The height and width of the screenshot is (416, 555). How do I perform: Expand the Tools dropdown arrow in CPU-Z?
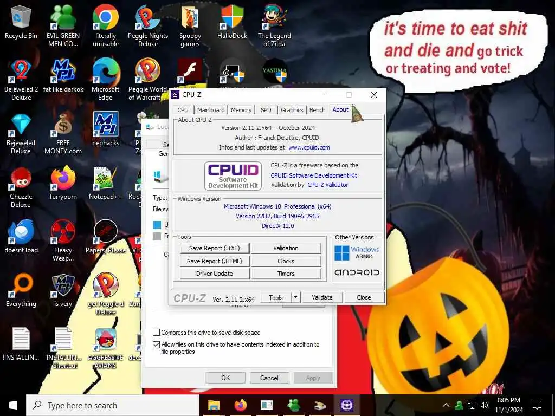pos(295,297)
